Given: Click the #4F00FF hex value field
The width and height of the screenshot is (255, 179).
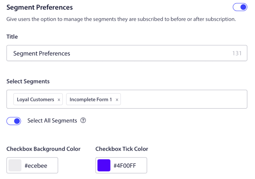Looking at the screenshot, I should pyautogui.click(x=128, y=166).
